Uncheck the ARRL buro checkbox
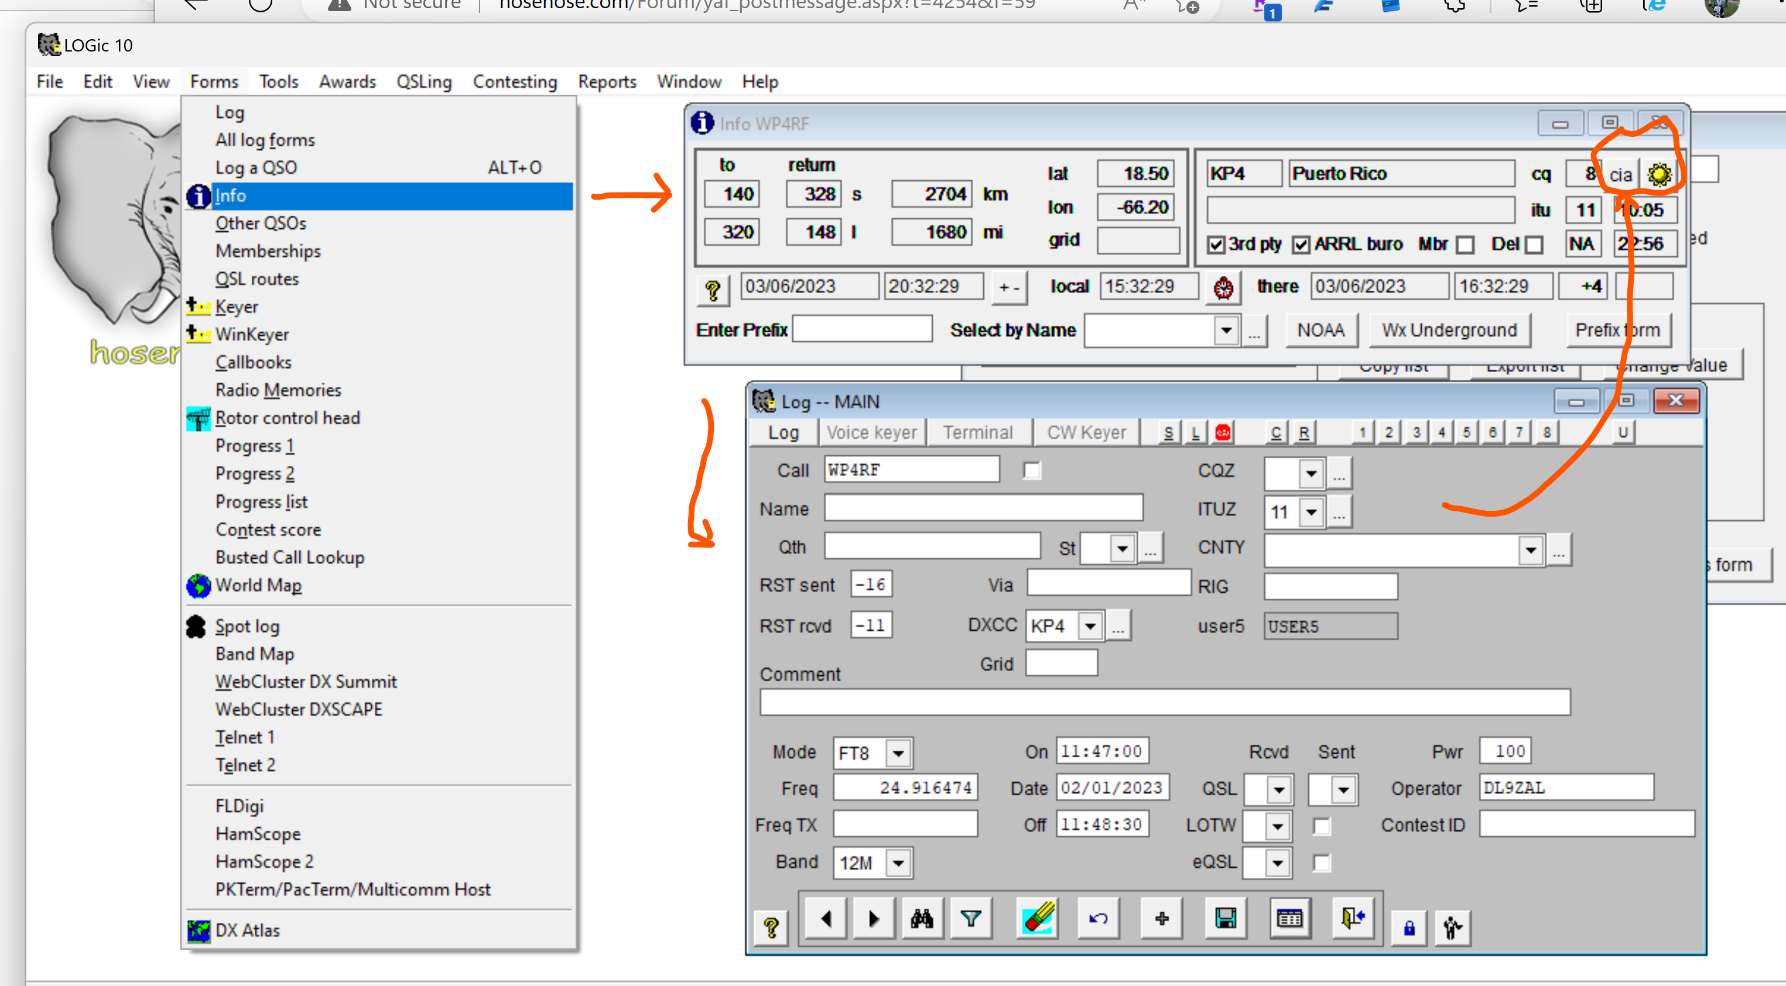The width and height of the screenshot is (1786, 986). point(1301,245)
